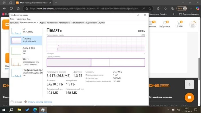
Task: Go back in the Edge browser
Action: pos(4,8)
